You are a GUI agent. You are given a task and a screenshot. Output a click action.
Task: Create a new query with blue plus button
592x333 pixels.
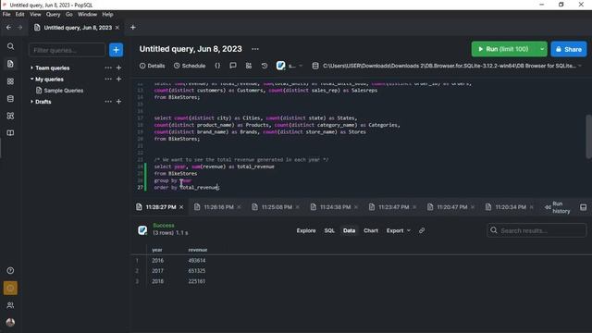(x=116, y=50)
